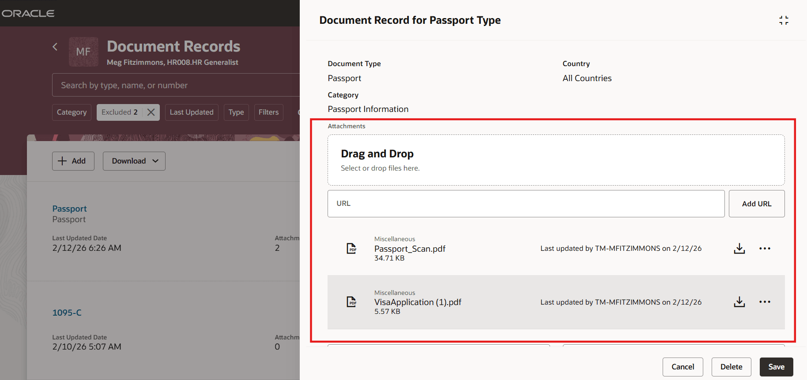Click the Excluded 2 filter chip
This screenshot has width=807, height=380.
point(120,112)
